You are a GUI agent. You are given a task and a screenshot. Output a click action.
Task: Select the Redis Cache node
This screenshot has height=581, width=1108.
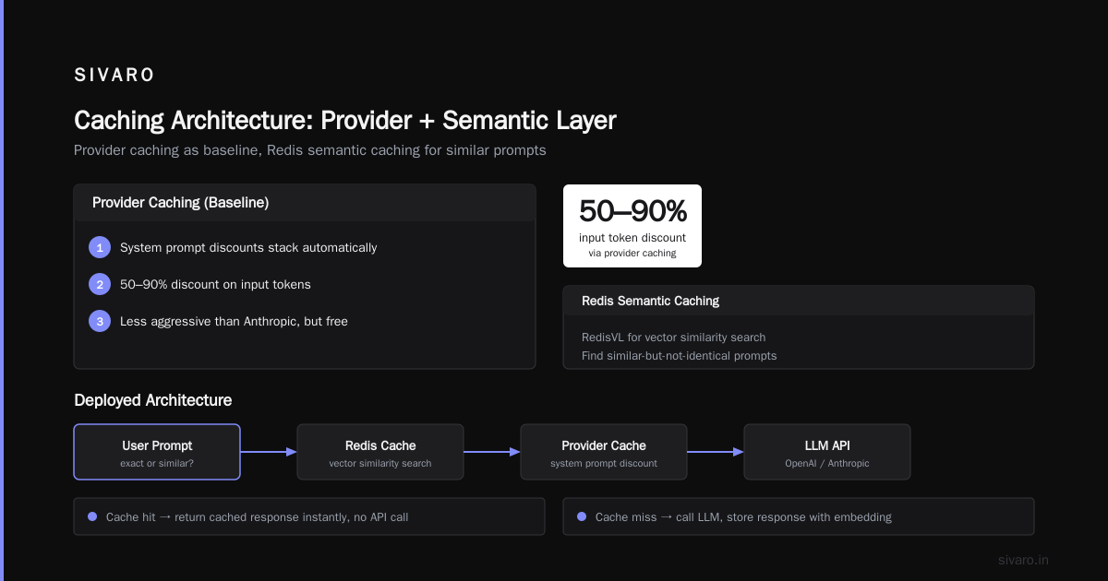[380, 452]
